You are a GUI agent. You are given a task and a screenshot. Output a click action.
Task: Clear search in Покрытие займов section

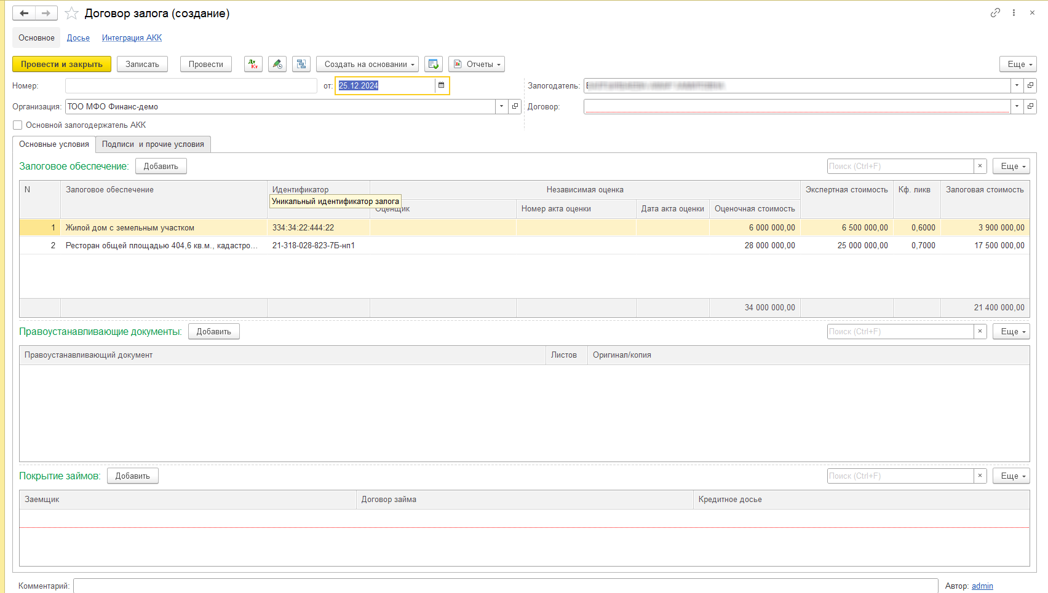point(980,476)
